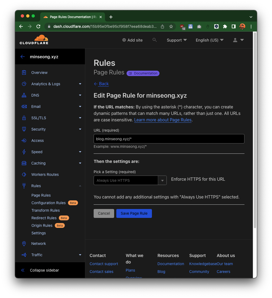Expand the Analytics & Logs section

(x=80, y=84)
